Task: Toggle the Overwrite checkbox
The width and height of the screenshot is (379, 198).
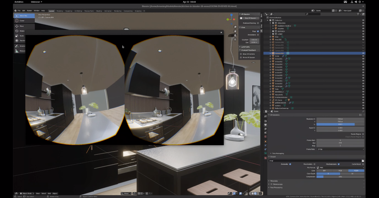Action: pyautogui.click(x=290, y=164)
